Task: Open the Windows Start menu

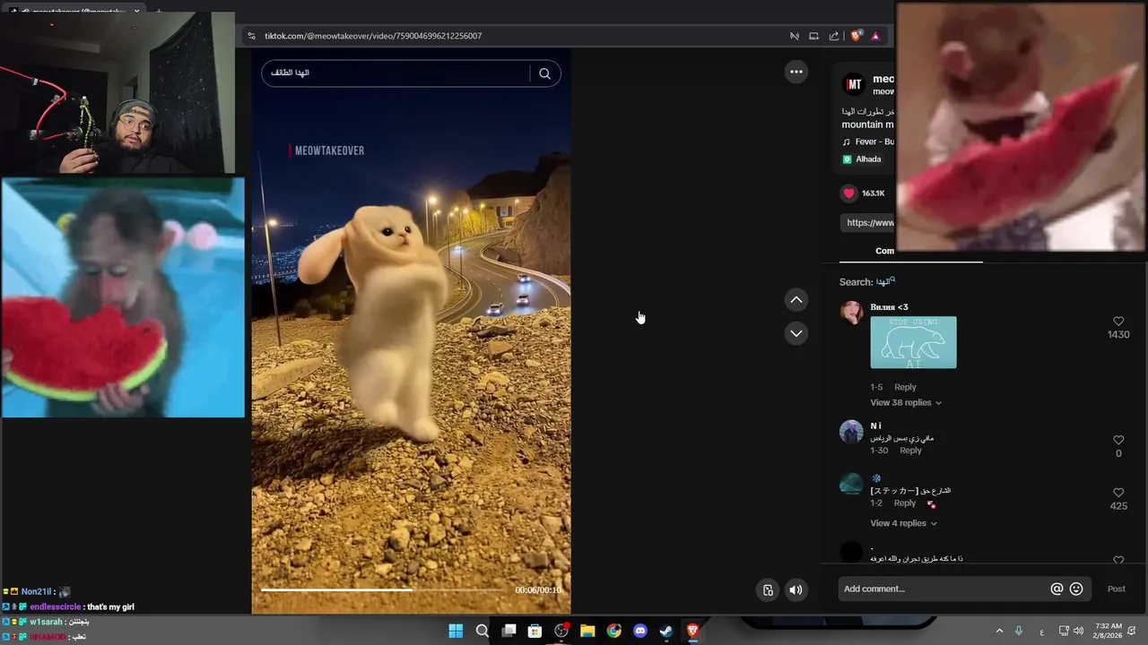Action: (456, 631)
